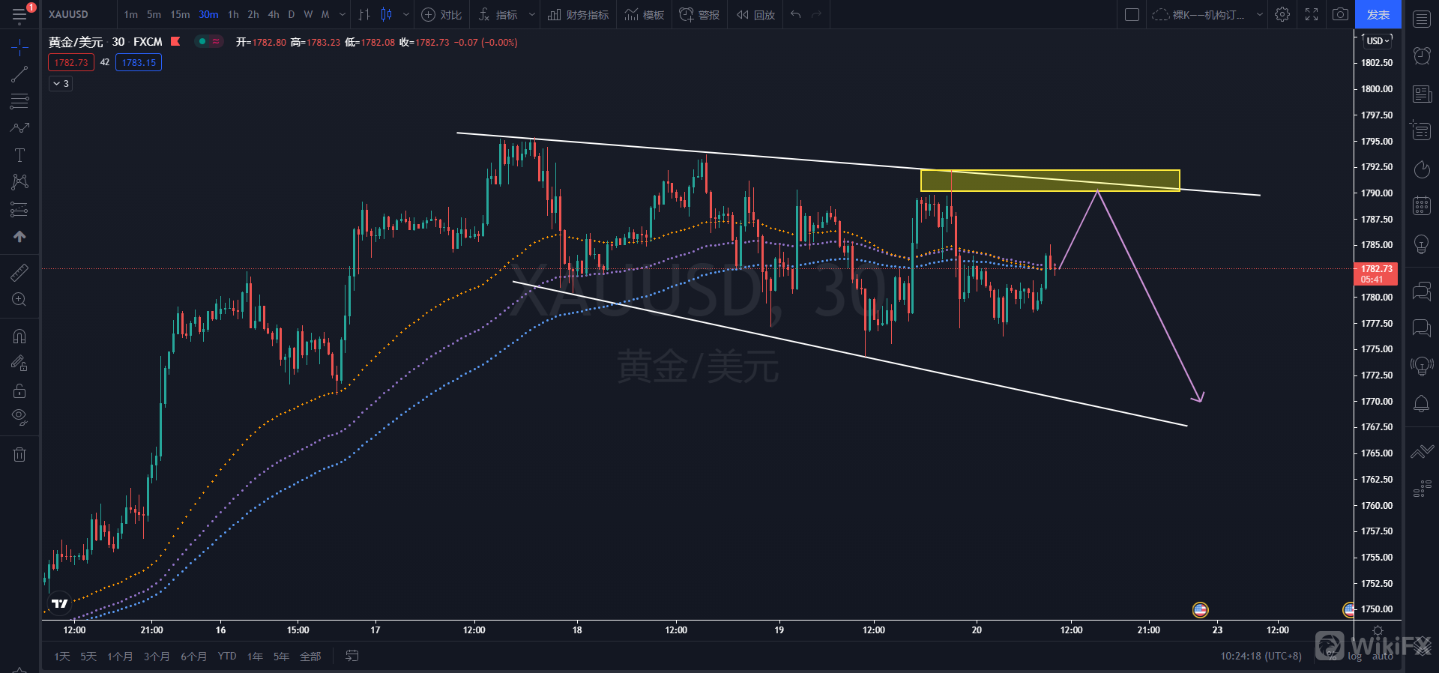Select the text annotation tool
The width and height of the screenshot is (1439, 673).
(x=19, y=155)
